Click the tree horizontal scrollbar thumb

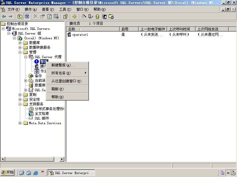pos(30,159)
